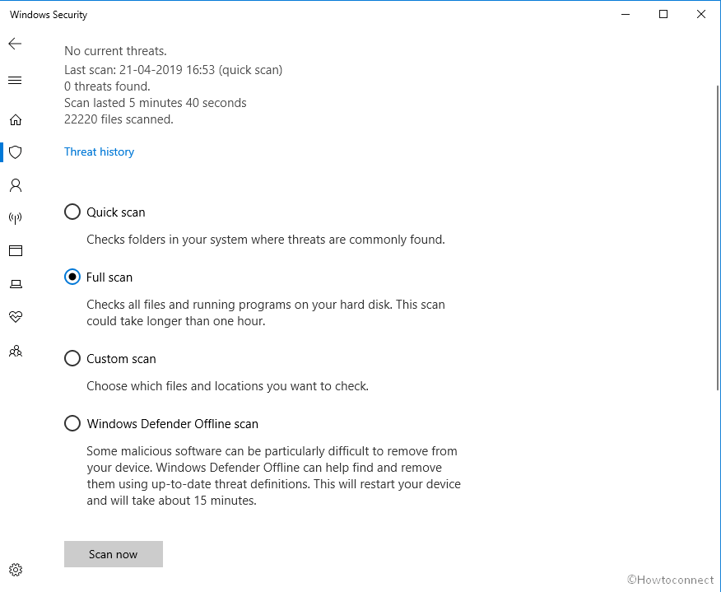Click the Custom scan description text
The height and width of the screenshot is (592, 721).
click(228, 386)
